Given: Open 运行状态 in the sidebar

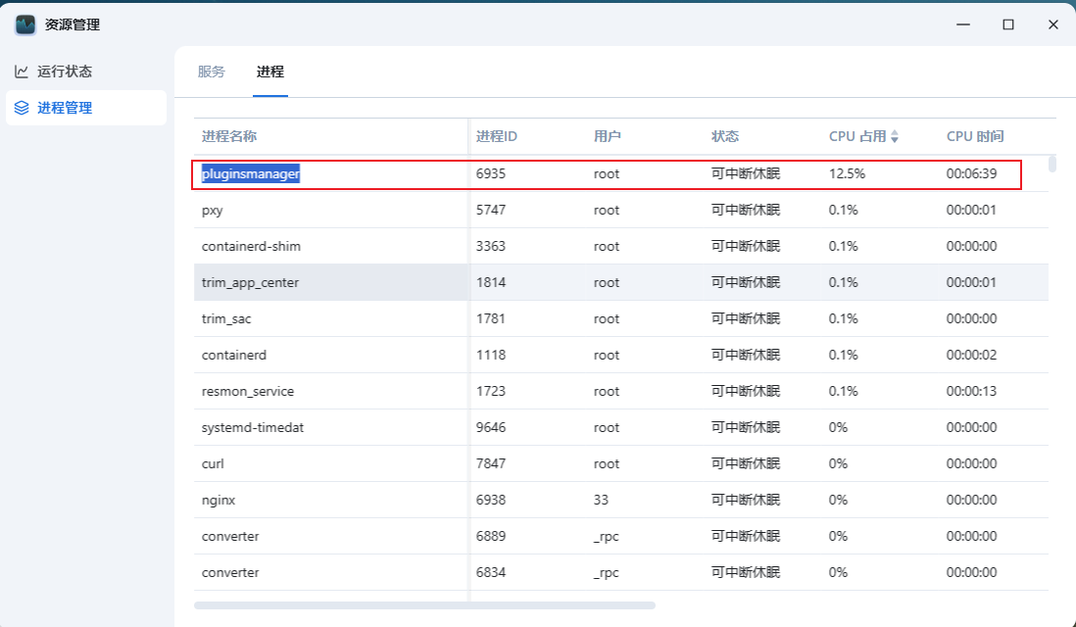Looking at the screenshot, I should [65, 72].
